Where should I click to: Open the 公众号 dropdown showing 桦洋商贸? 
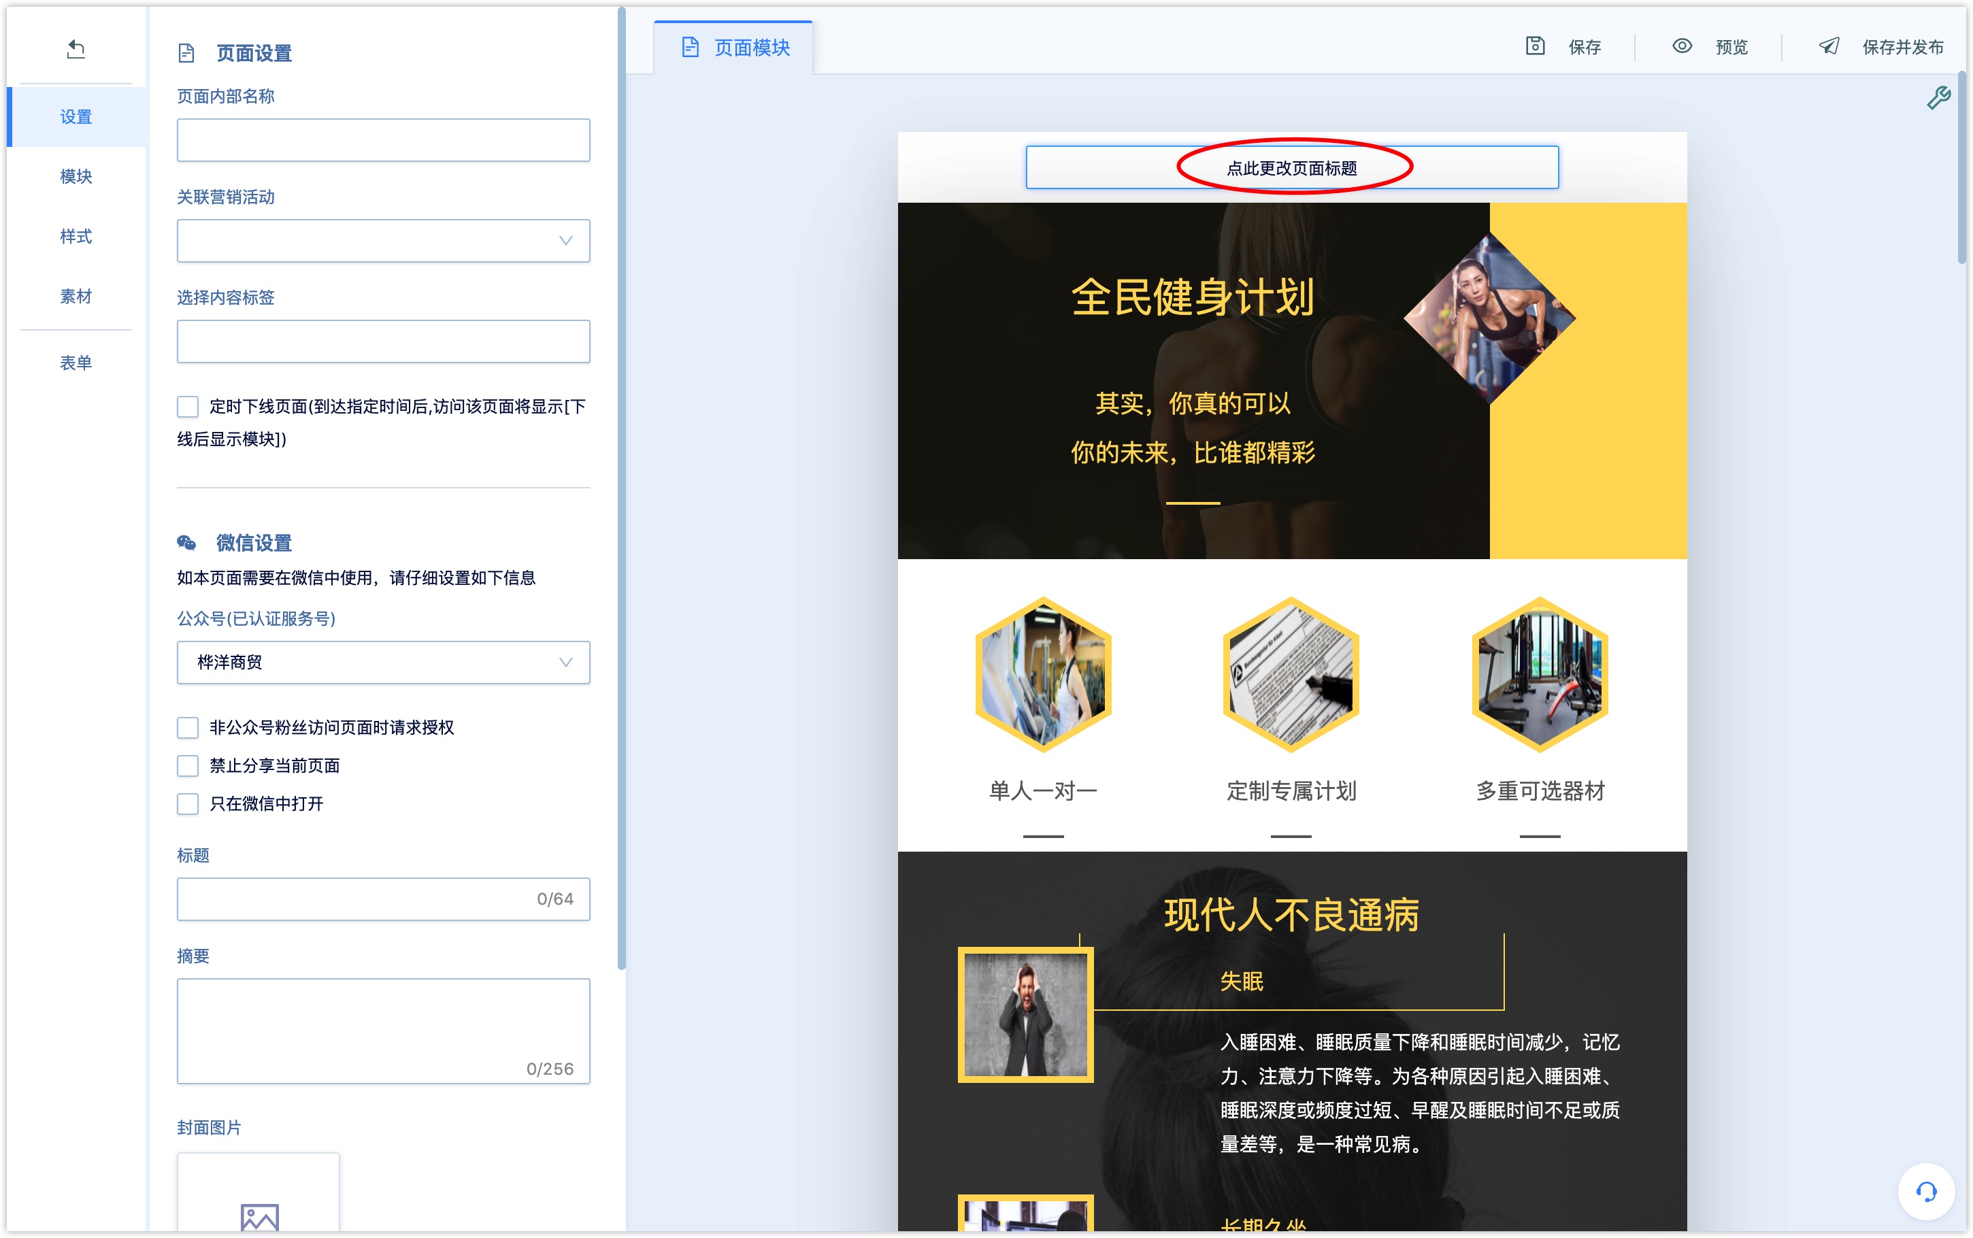[383, 663]
